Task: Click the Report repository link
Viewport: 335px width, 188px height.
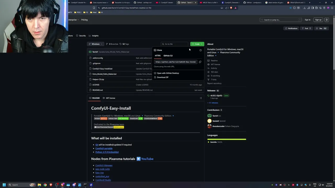Action: (214, 83)
